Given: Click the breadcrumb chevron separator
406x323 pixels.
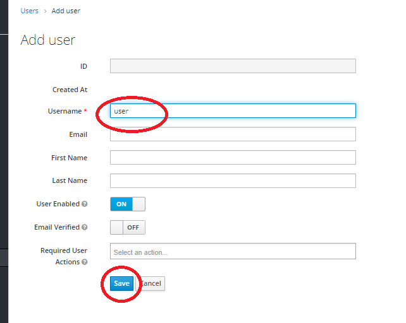Looking at the screenshot, I should 45,11.
